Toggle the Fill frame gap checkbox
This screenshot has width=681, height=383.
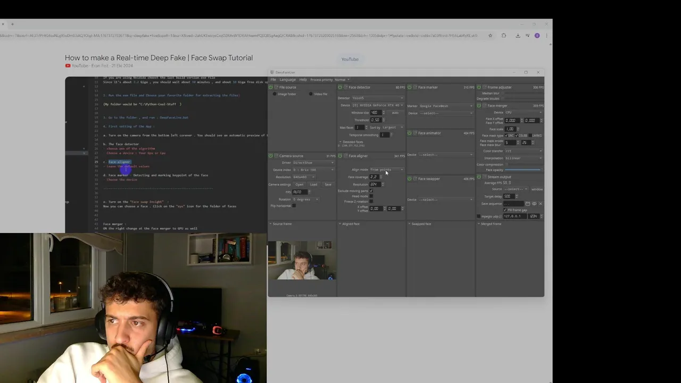pos(505,210)
